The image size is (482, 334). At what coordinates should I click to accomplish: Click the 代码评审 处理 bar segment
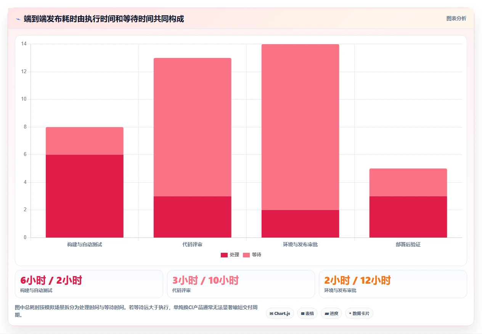pyautogui.click(x=193, y=217)
